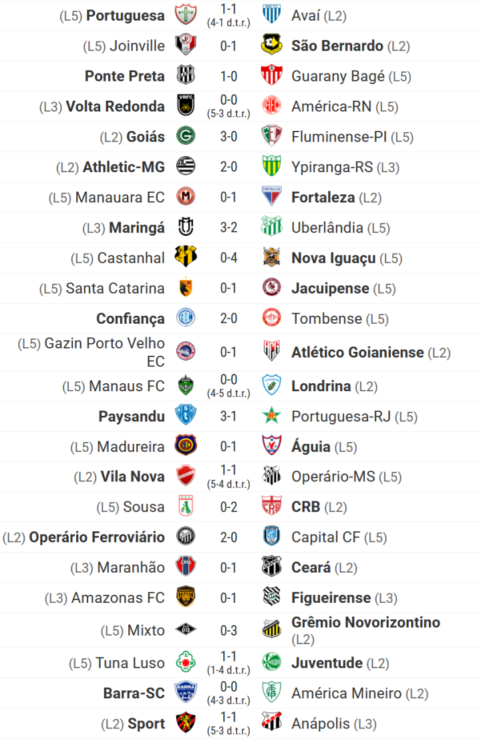Open the Atlético Goianiense team page
The width and height of the screenshot is (481, 739).
coord(357,352)
